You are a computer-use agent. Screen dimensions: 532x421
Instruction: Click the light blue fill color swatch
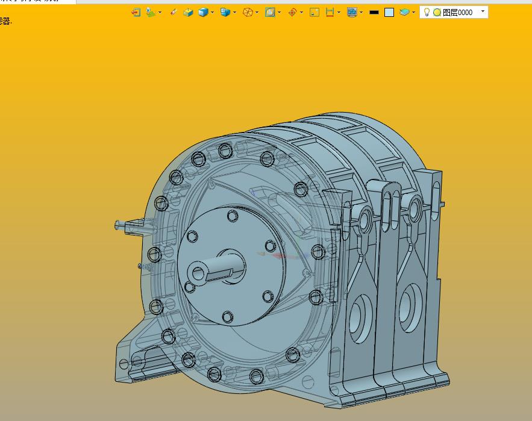click(x=389, y=12)
